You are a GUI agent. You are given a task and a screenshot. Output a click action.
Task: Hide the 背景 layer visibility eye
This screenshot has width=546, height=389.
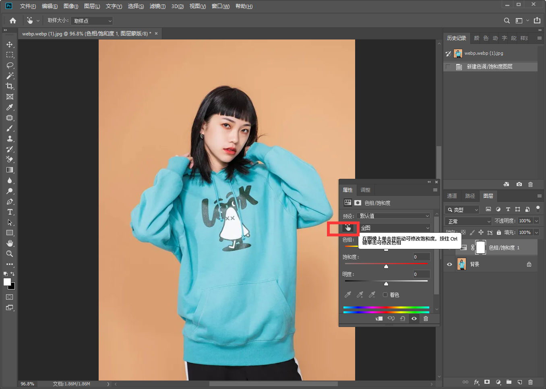coord(449,265)
